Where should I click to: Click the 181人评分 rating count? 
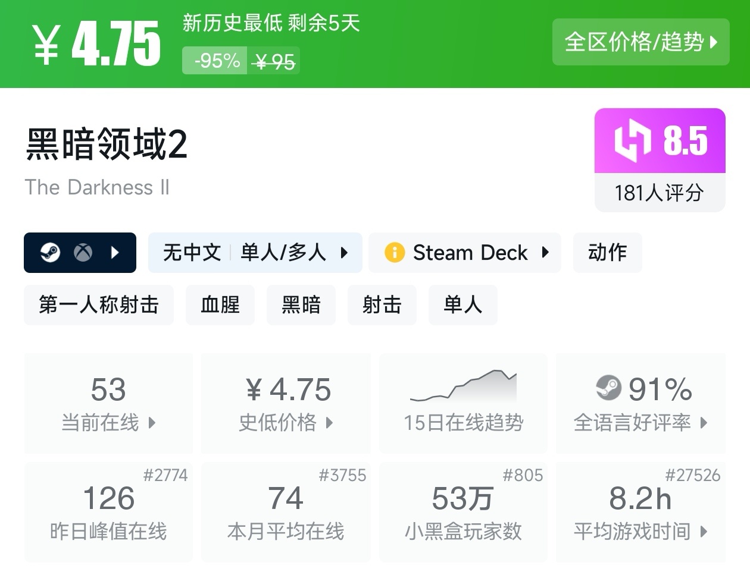[x=660, y=193]
